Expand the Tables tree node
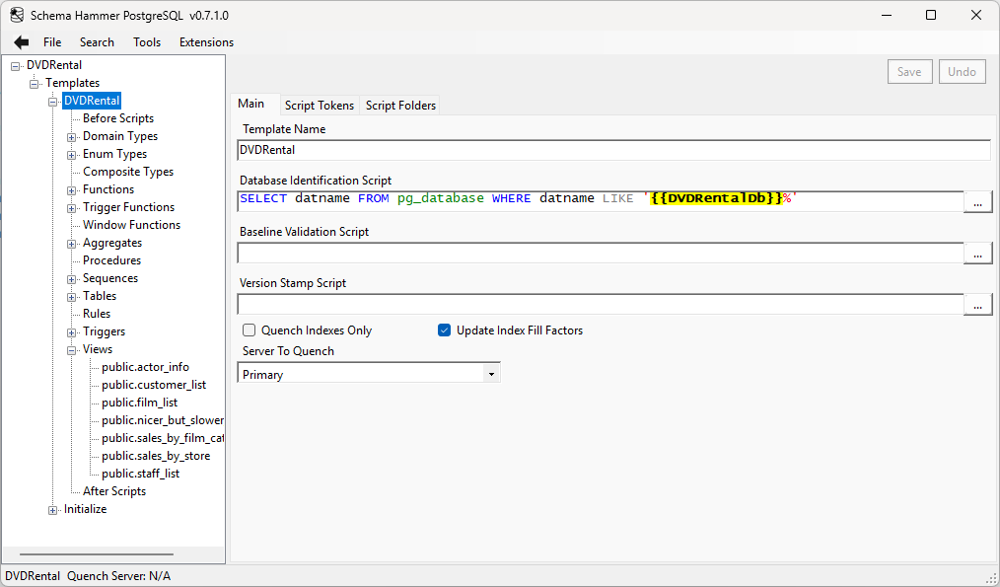The width and height of the screenshot is (1000, 587). coord(70,295)
